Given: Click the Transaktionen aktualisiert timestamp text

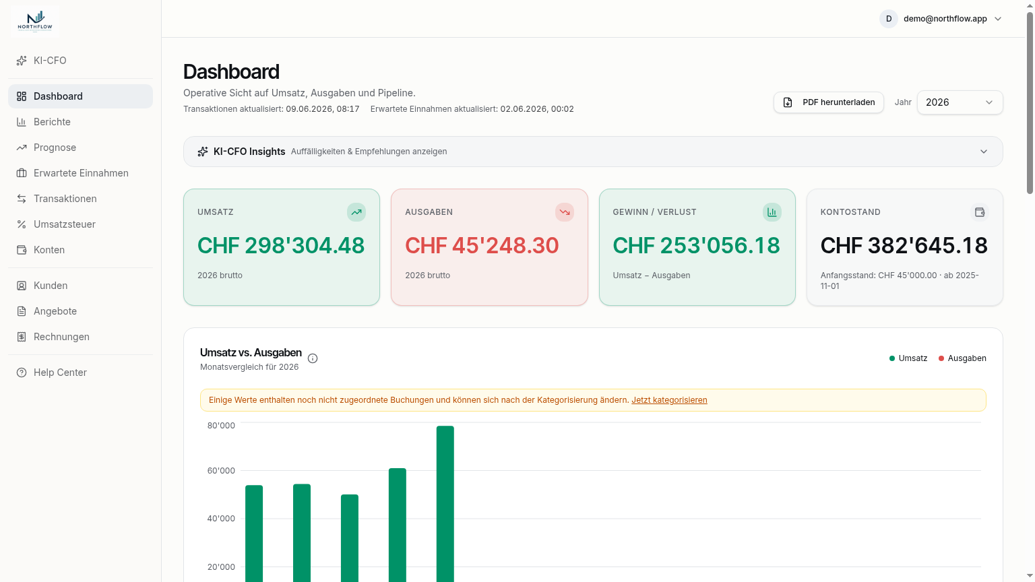Looking at the screenshot, I should coord(272,109).
